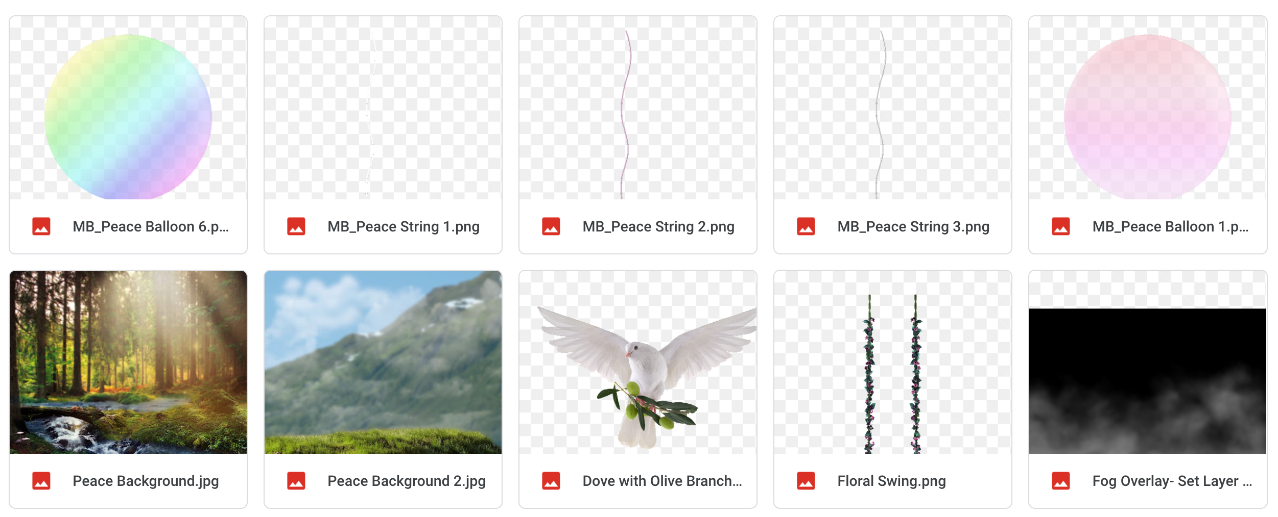Select the mountain meadow background thumbnail
The height and width of the screenshot is (517, 1278).
[383, 362]
